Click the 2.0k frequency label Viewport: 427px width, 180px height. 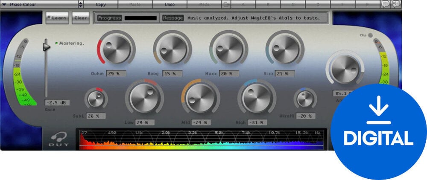point(166,133)
